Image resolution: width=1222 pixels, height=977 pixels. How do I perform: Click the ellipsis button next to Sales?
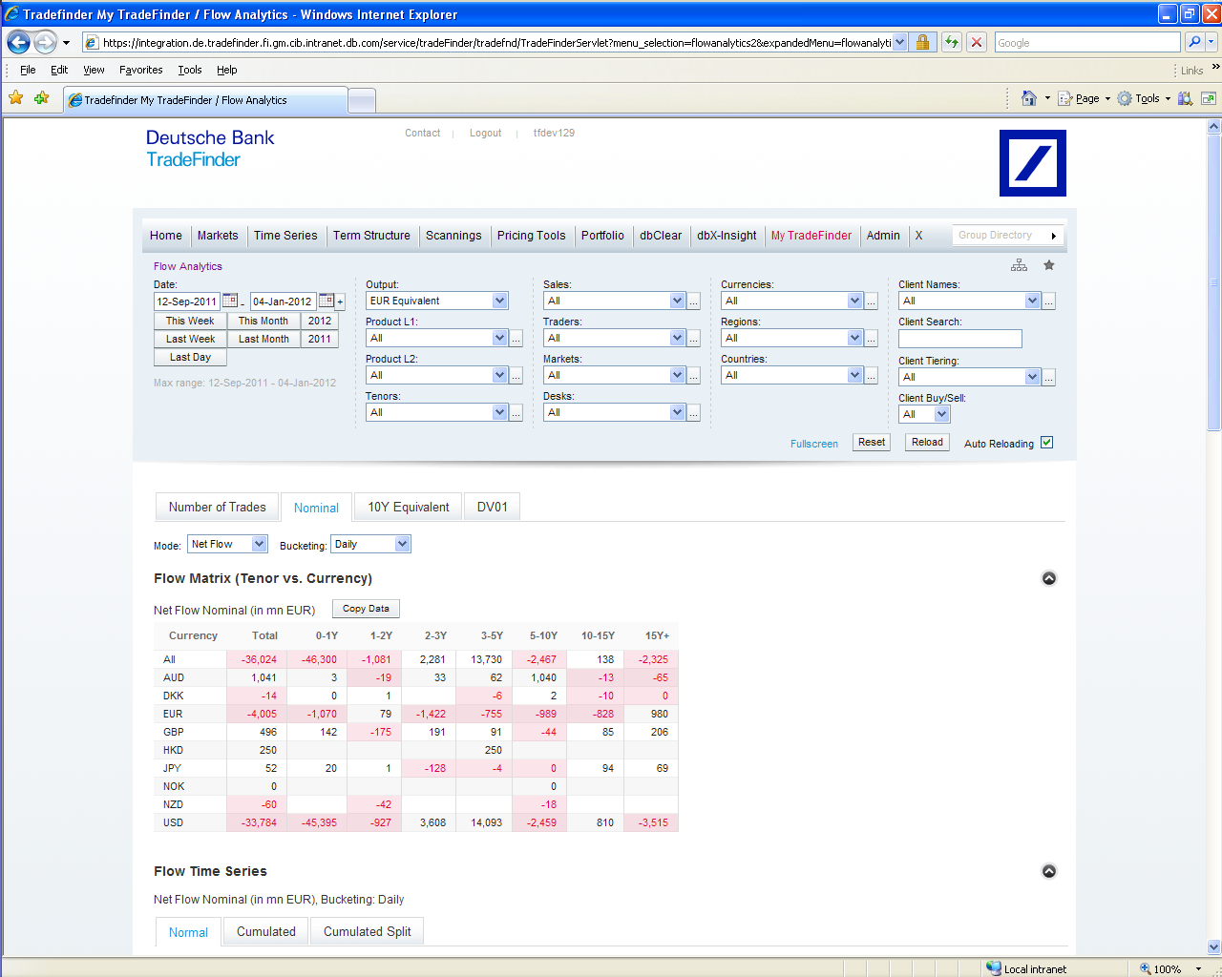[694, 301]
